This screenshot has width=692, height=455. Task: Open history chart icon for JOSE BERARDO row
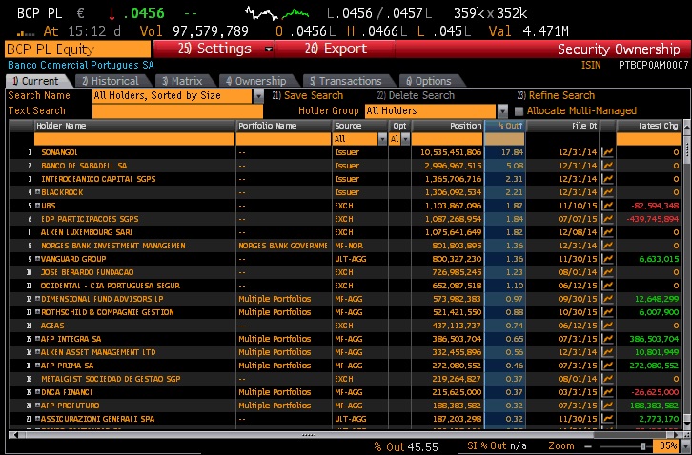coord(608,272)
